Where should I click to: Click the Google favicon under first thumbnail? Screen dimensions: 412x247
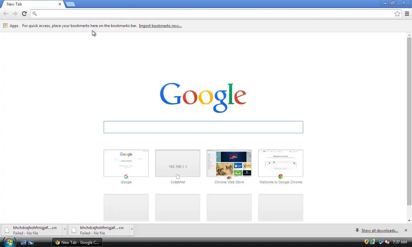click(x=126, y=177)
